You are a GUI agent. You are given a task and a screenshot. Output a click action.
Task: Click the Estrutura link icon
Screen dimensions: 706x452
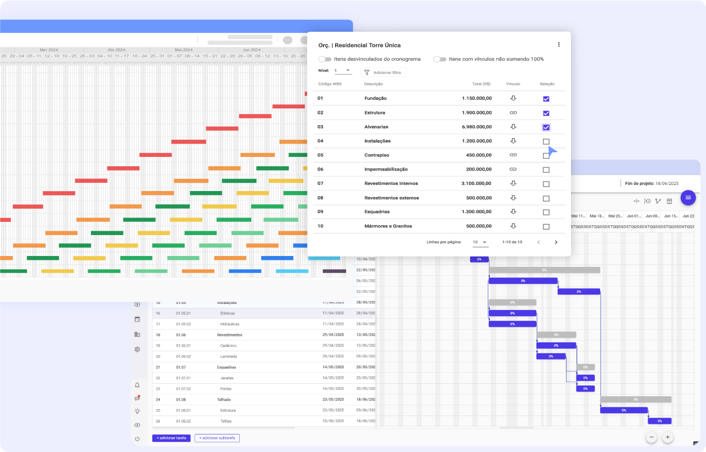click(513, 112)
